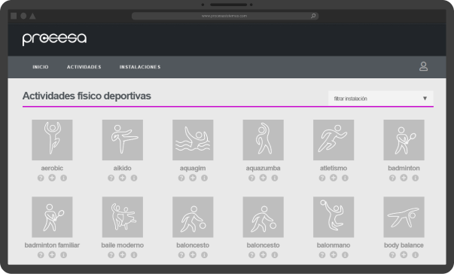Click the plus icon under atletismo

click(x=334, y=178)
